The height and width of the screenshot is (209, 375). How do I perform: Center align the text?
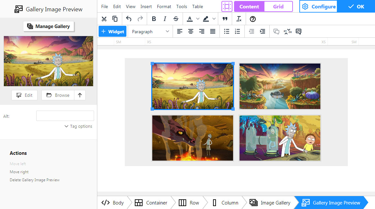coord(191,31)
